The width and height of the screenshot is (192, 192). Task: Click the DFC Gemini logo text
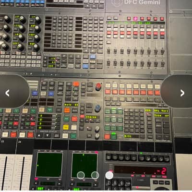coord(142,2)
